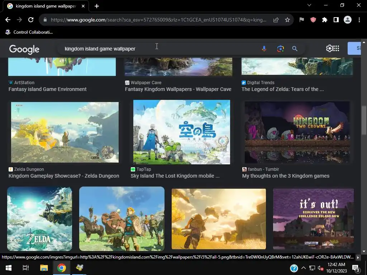Viewport: 367px width, 275px height.
Task: Click the fanbun - Tumblr source label
Action: click(x=263, y=169)
